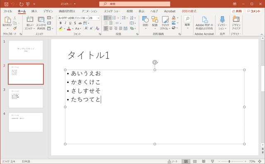Open the Animations (アニメーション) tab
The image size is (265, 164).
[89, 11]
